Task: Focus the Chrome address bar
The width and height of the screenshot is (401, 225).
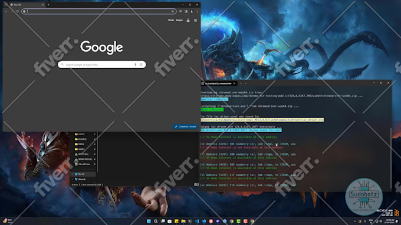Action: (98, 11)
